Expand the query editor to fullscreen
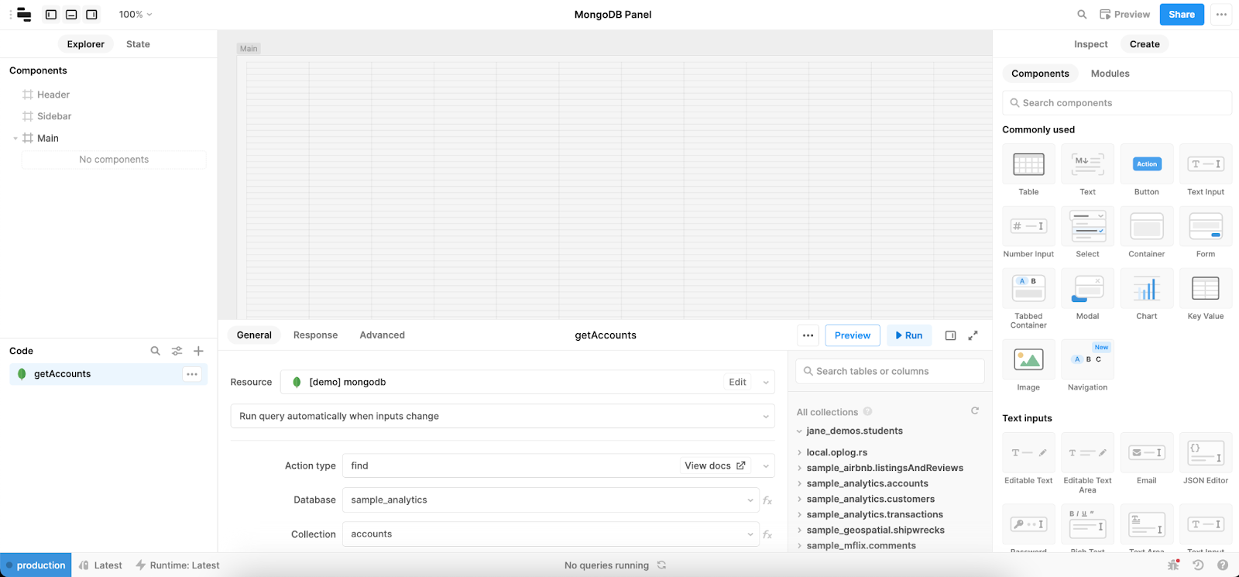Viewport: 1239px width, 577px height. coord(973,335)
